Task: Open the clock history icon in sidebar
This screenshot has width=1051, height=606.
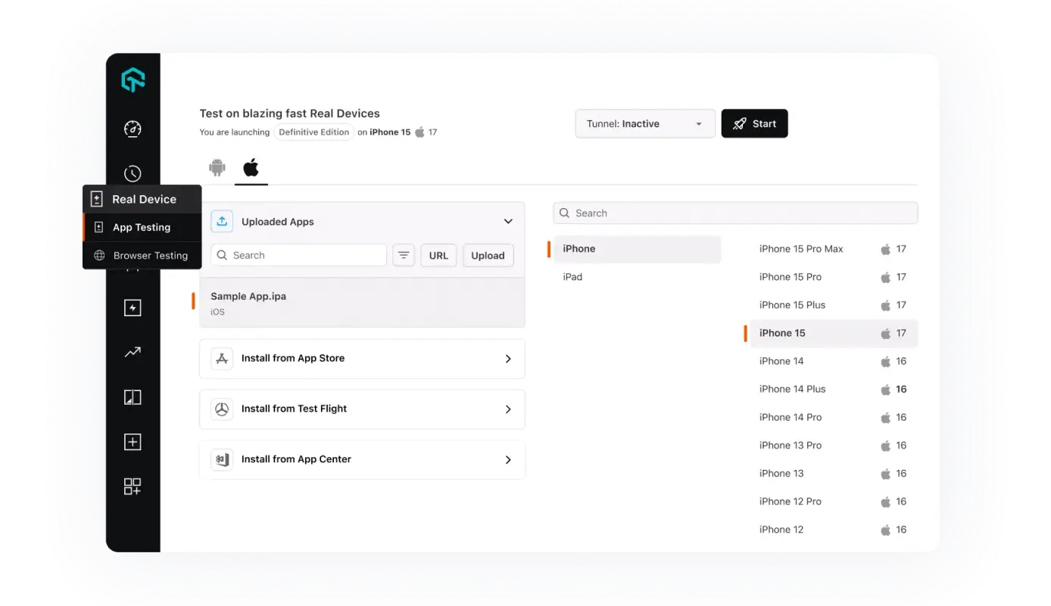Action: point(133,173)
